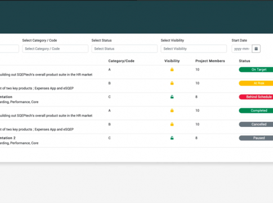Sort by the Visibility column header

point(172,61)
